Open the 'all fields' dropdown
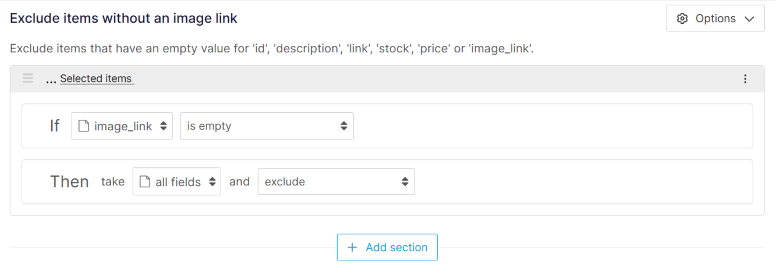Image resolution: width=776 pixels, height=272 pixels. coord(177,182)
